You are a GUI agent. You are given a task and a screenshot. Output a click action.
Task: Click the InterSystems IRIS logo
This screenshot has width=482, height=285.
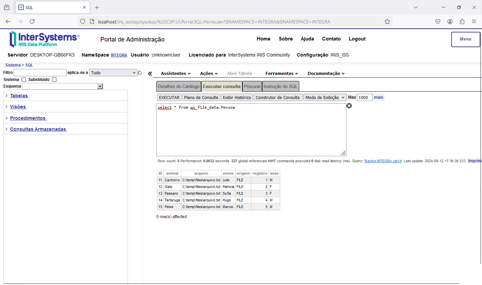[45, 39]
